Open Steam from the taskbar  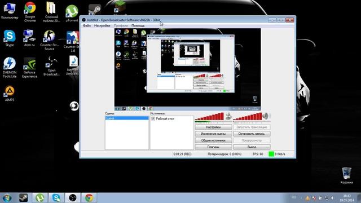23,198
